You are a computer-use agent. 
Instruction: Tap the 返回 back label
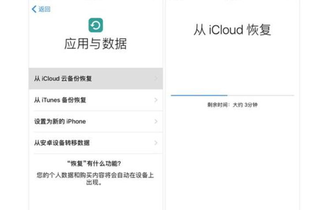(x=45, y=9)
